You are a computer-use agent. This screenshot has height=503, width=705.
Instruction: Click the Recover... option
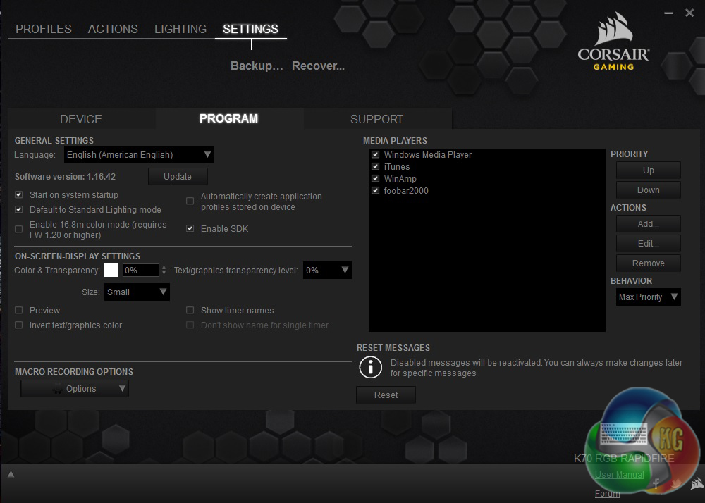click(319, 66)
